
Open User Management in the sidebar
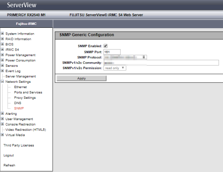(19, 119)
